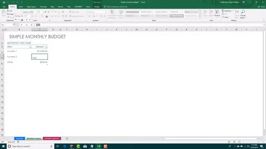Apply the Bad cell style
The width and height of the screenshot is (266, 149).
[x=191, y=12]
